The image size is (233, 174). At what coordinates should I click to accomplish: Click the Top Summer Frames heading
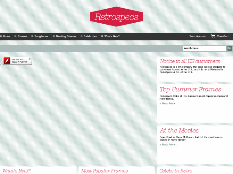pyautogui.click(x=190, y=89)
